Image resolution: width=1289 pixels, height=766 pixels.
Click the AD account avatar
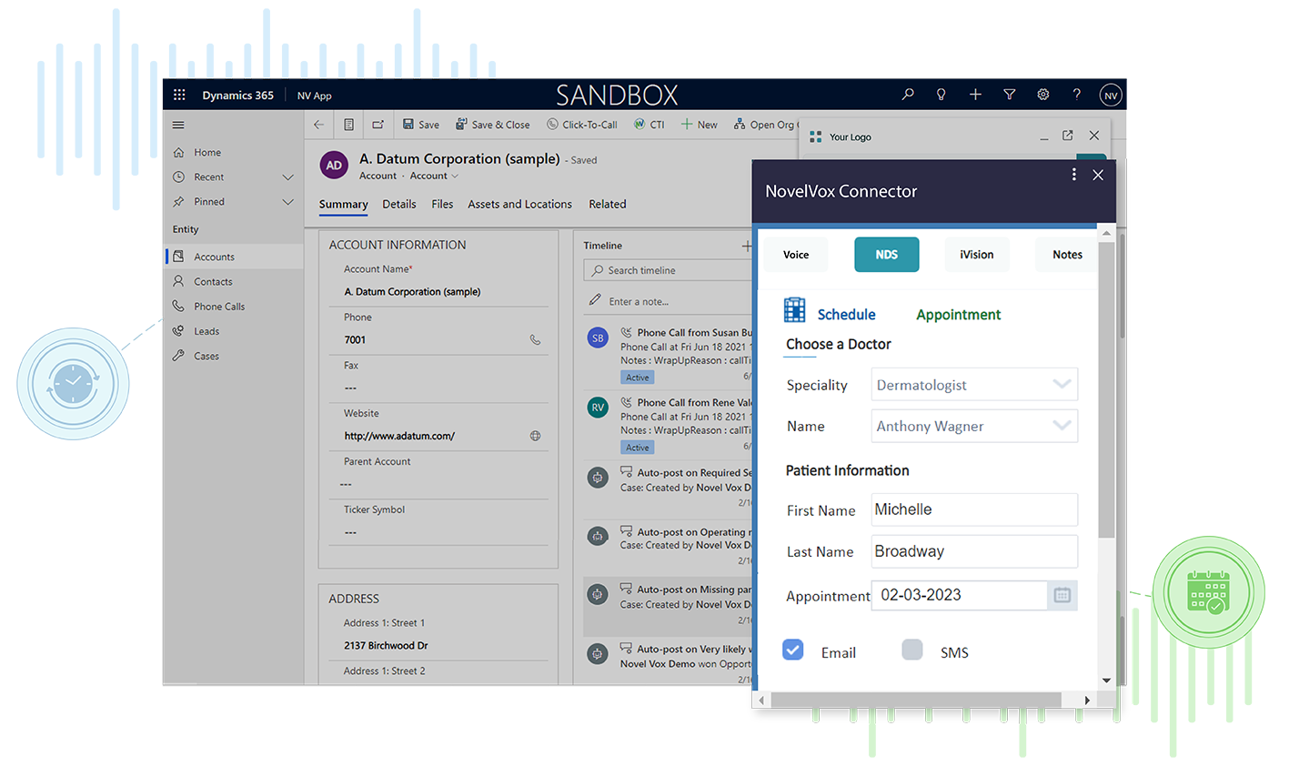[334, 166]
